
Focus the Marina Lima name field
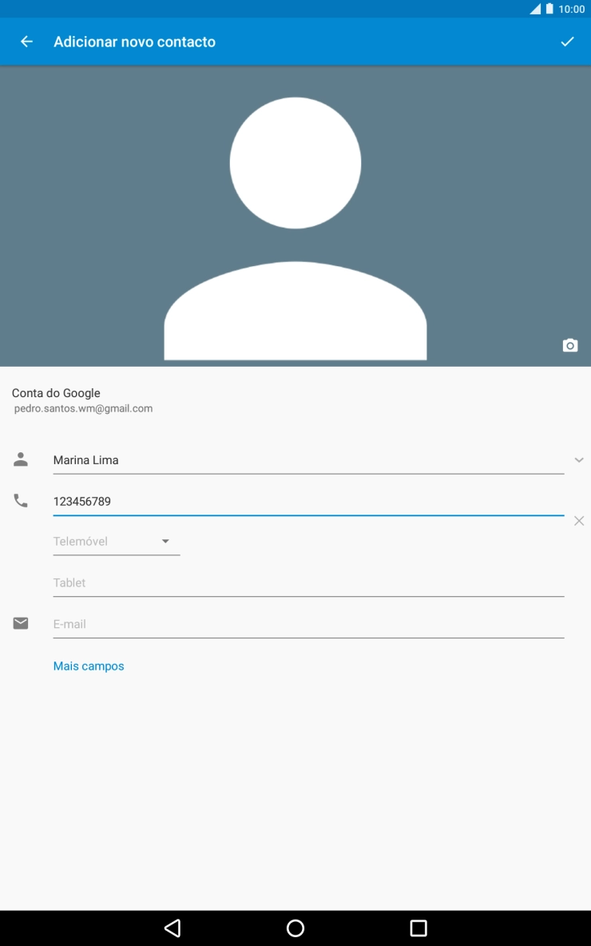[308, 460]
